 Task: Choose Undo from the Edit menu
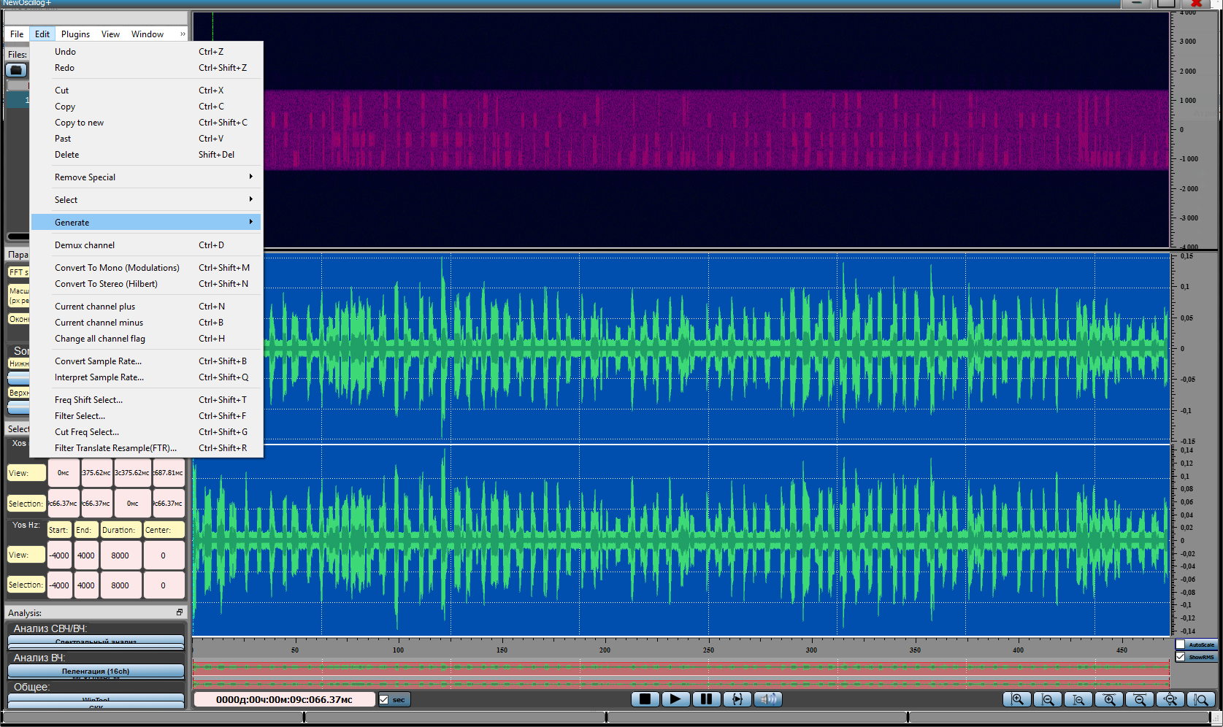147,52
